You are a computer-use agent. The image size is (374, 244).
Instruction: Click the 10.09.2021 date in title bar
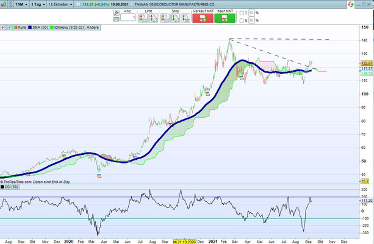tap(120, 4)
